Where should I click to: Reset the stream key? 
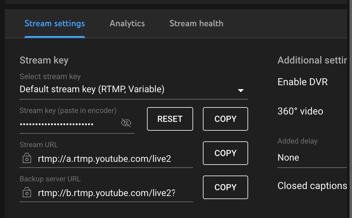click(x=170, y=119)
